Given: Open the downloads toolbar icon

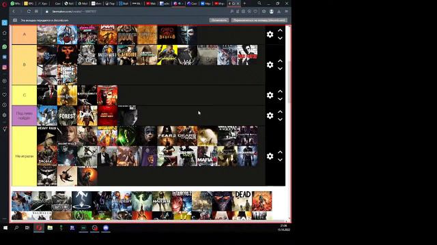Looking at the screenshot, I should pos(279,12).
